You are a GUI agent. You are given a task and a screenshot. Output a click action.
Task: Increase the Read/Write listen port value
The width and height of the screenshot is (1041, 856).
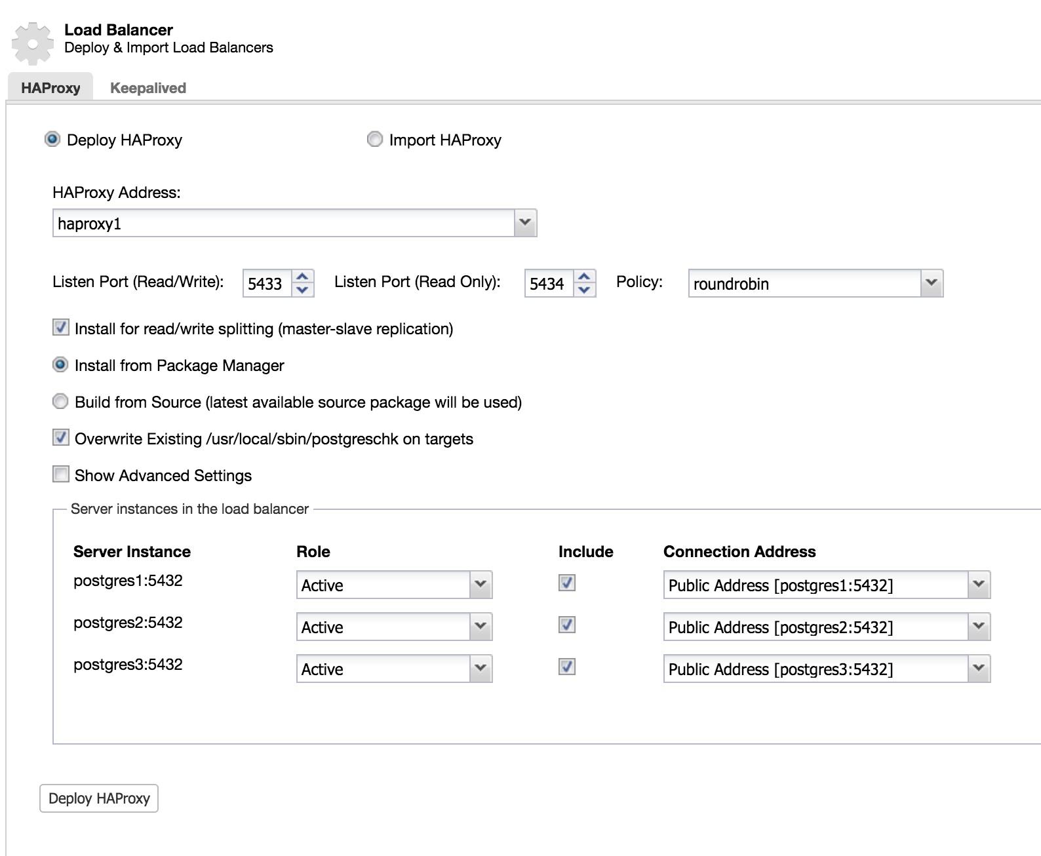click(302, 277)
